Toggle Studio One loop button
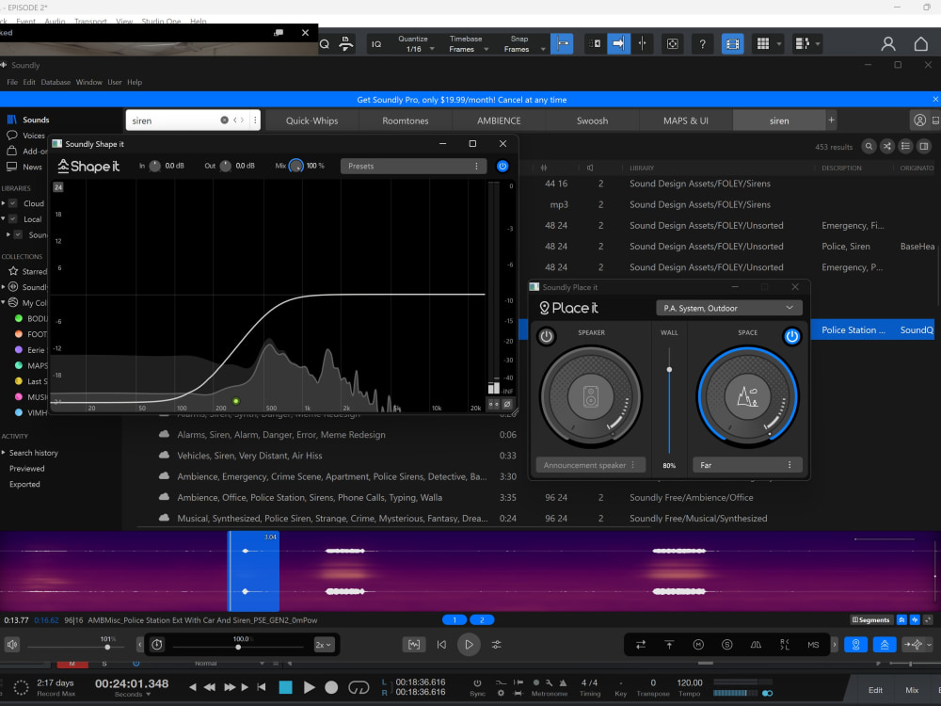The height and width of the screenshot is (706, 941). click(x=359, y=687)
